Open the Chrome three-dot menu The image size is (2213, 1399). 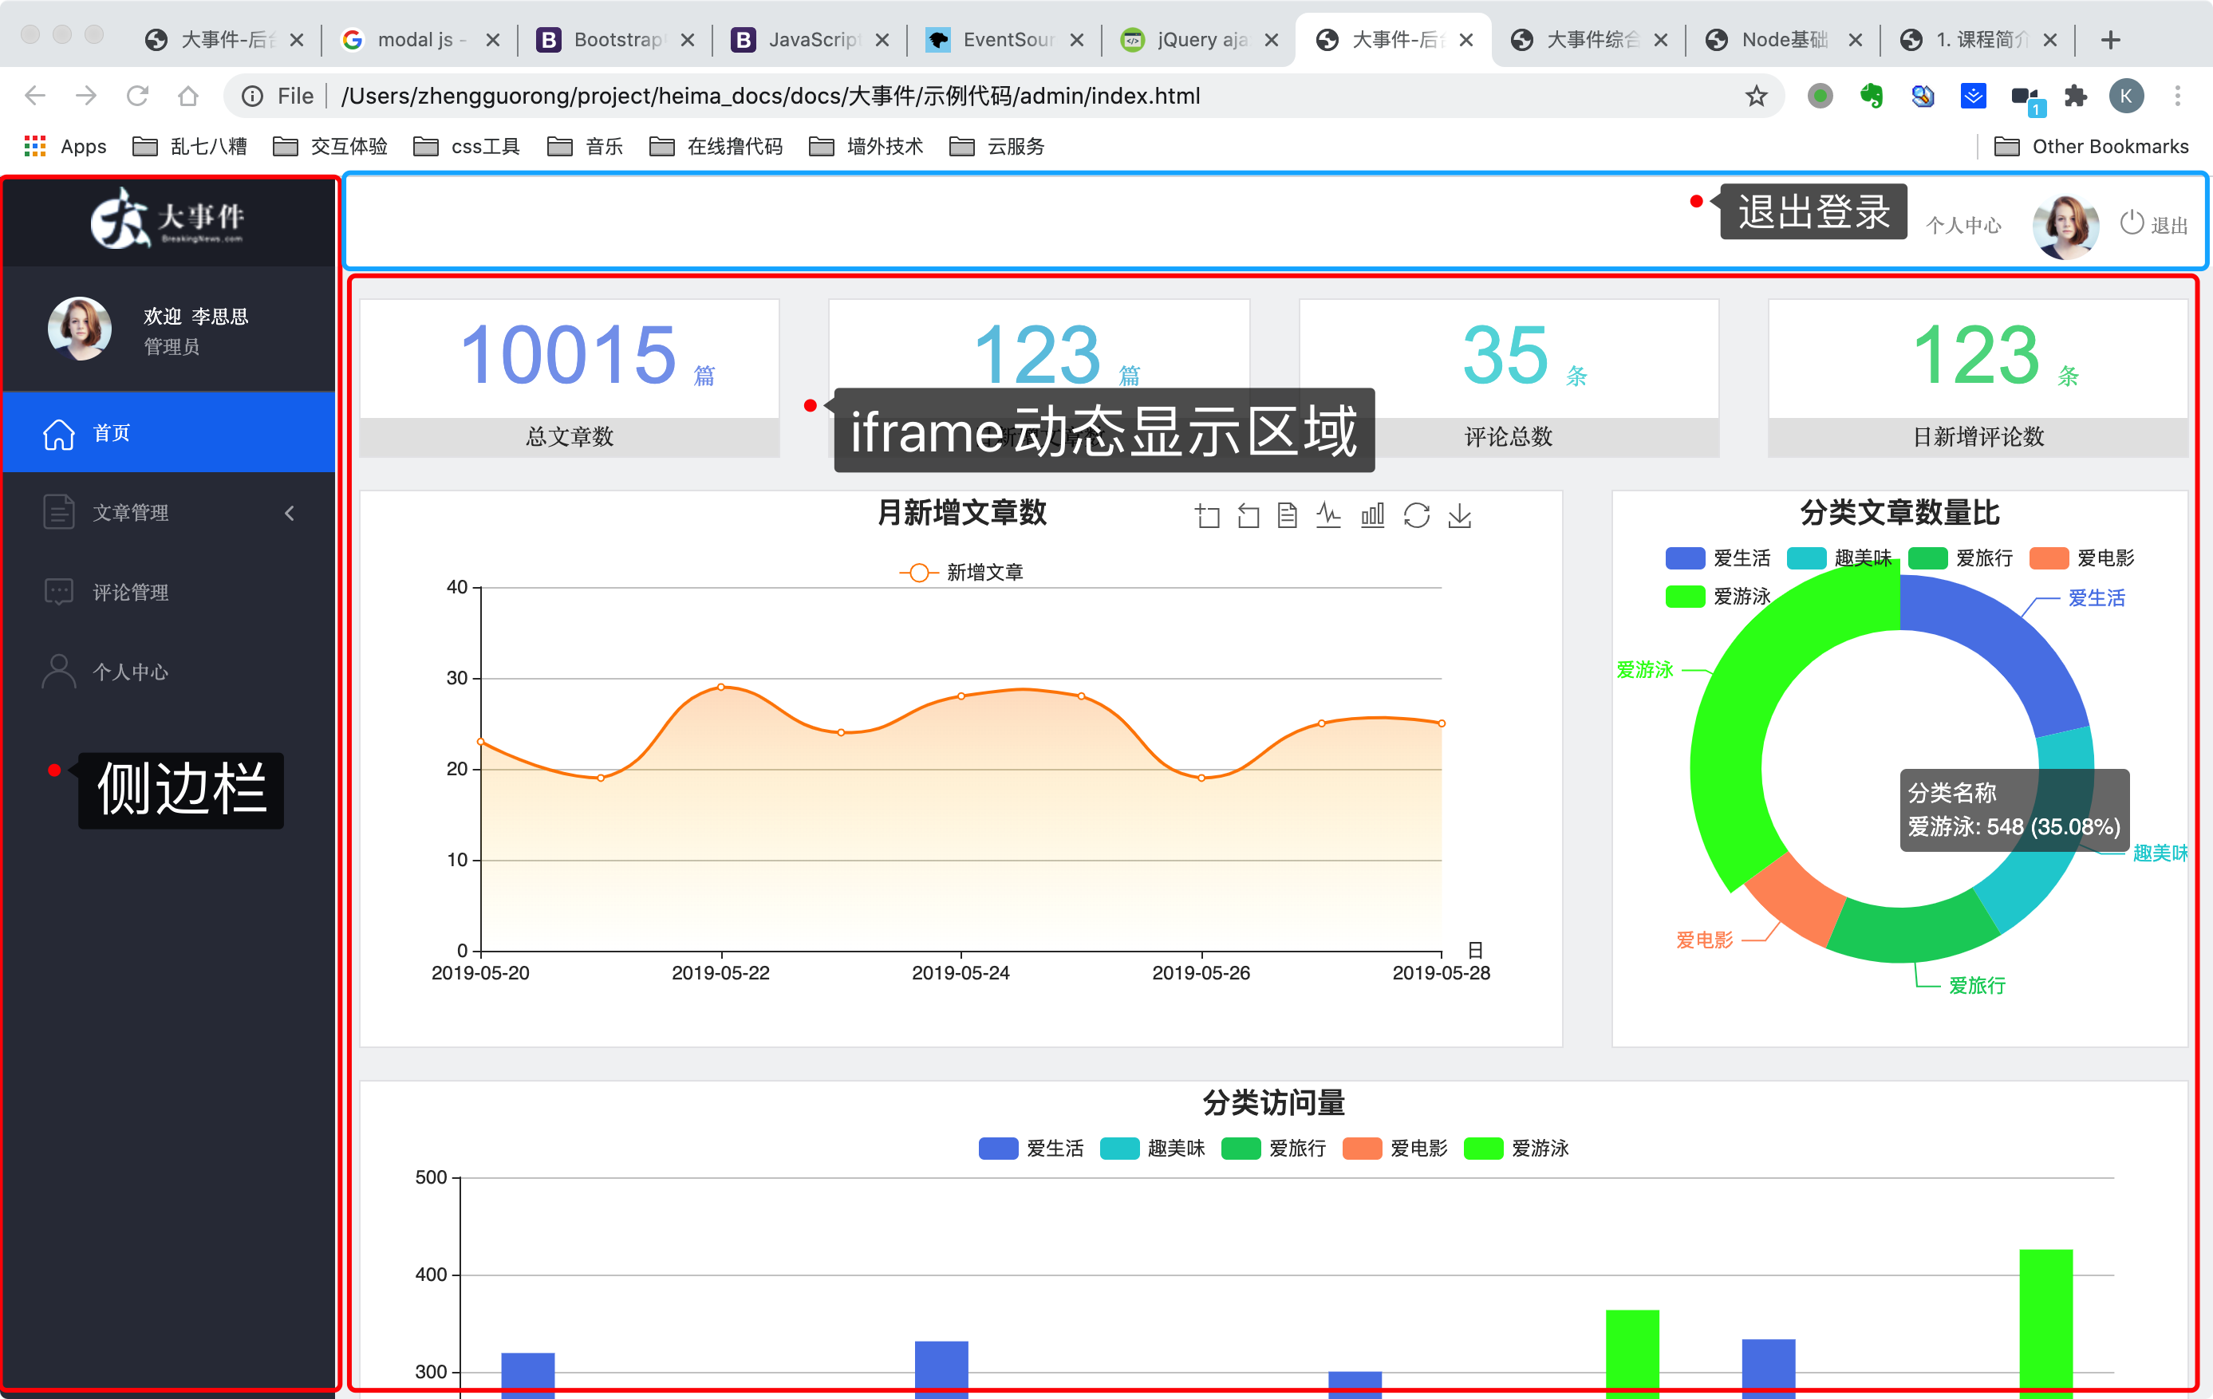click(x=2177, y=96)
